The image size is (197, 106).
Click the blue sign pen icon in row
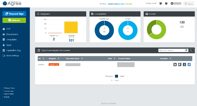coord(189,65)
